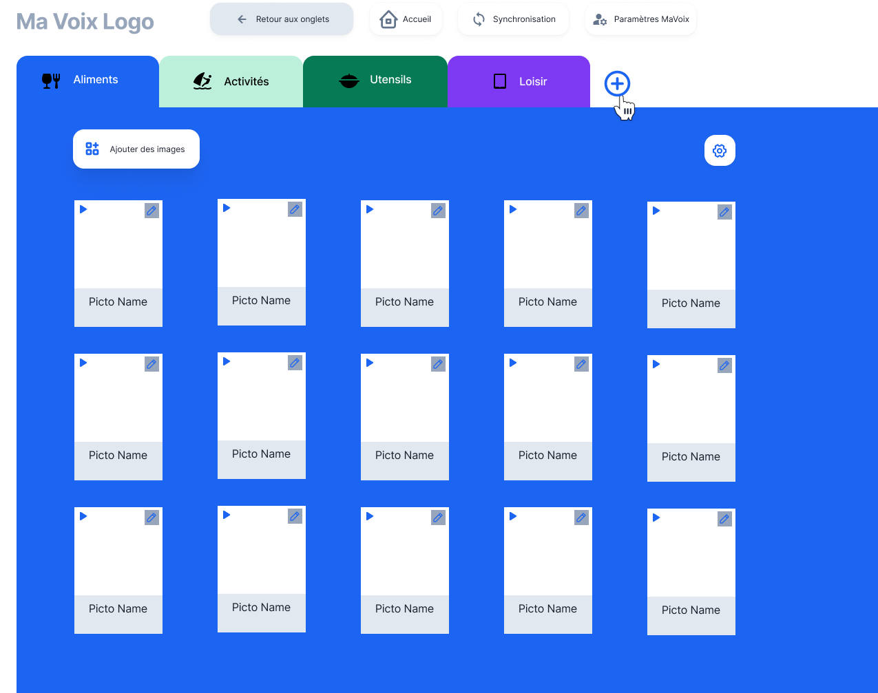Image resolution: width=878 pixels, height=693 pixels.
Task: Play the fourth picto in the second row
Action: click(513, 363)
